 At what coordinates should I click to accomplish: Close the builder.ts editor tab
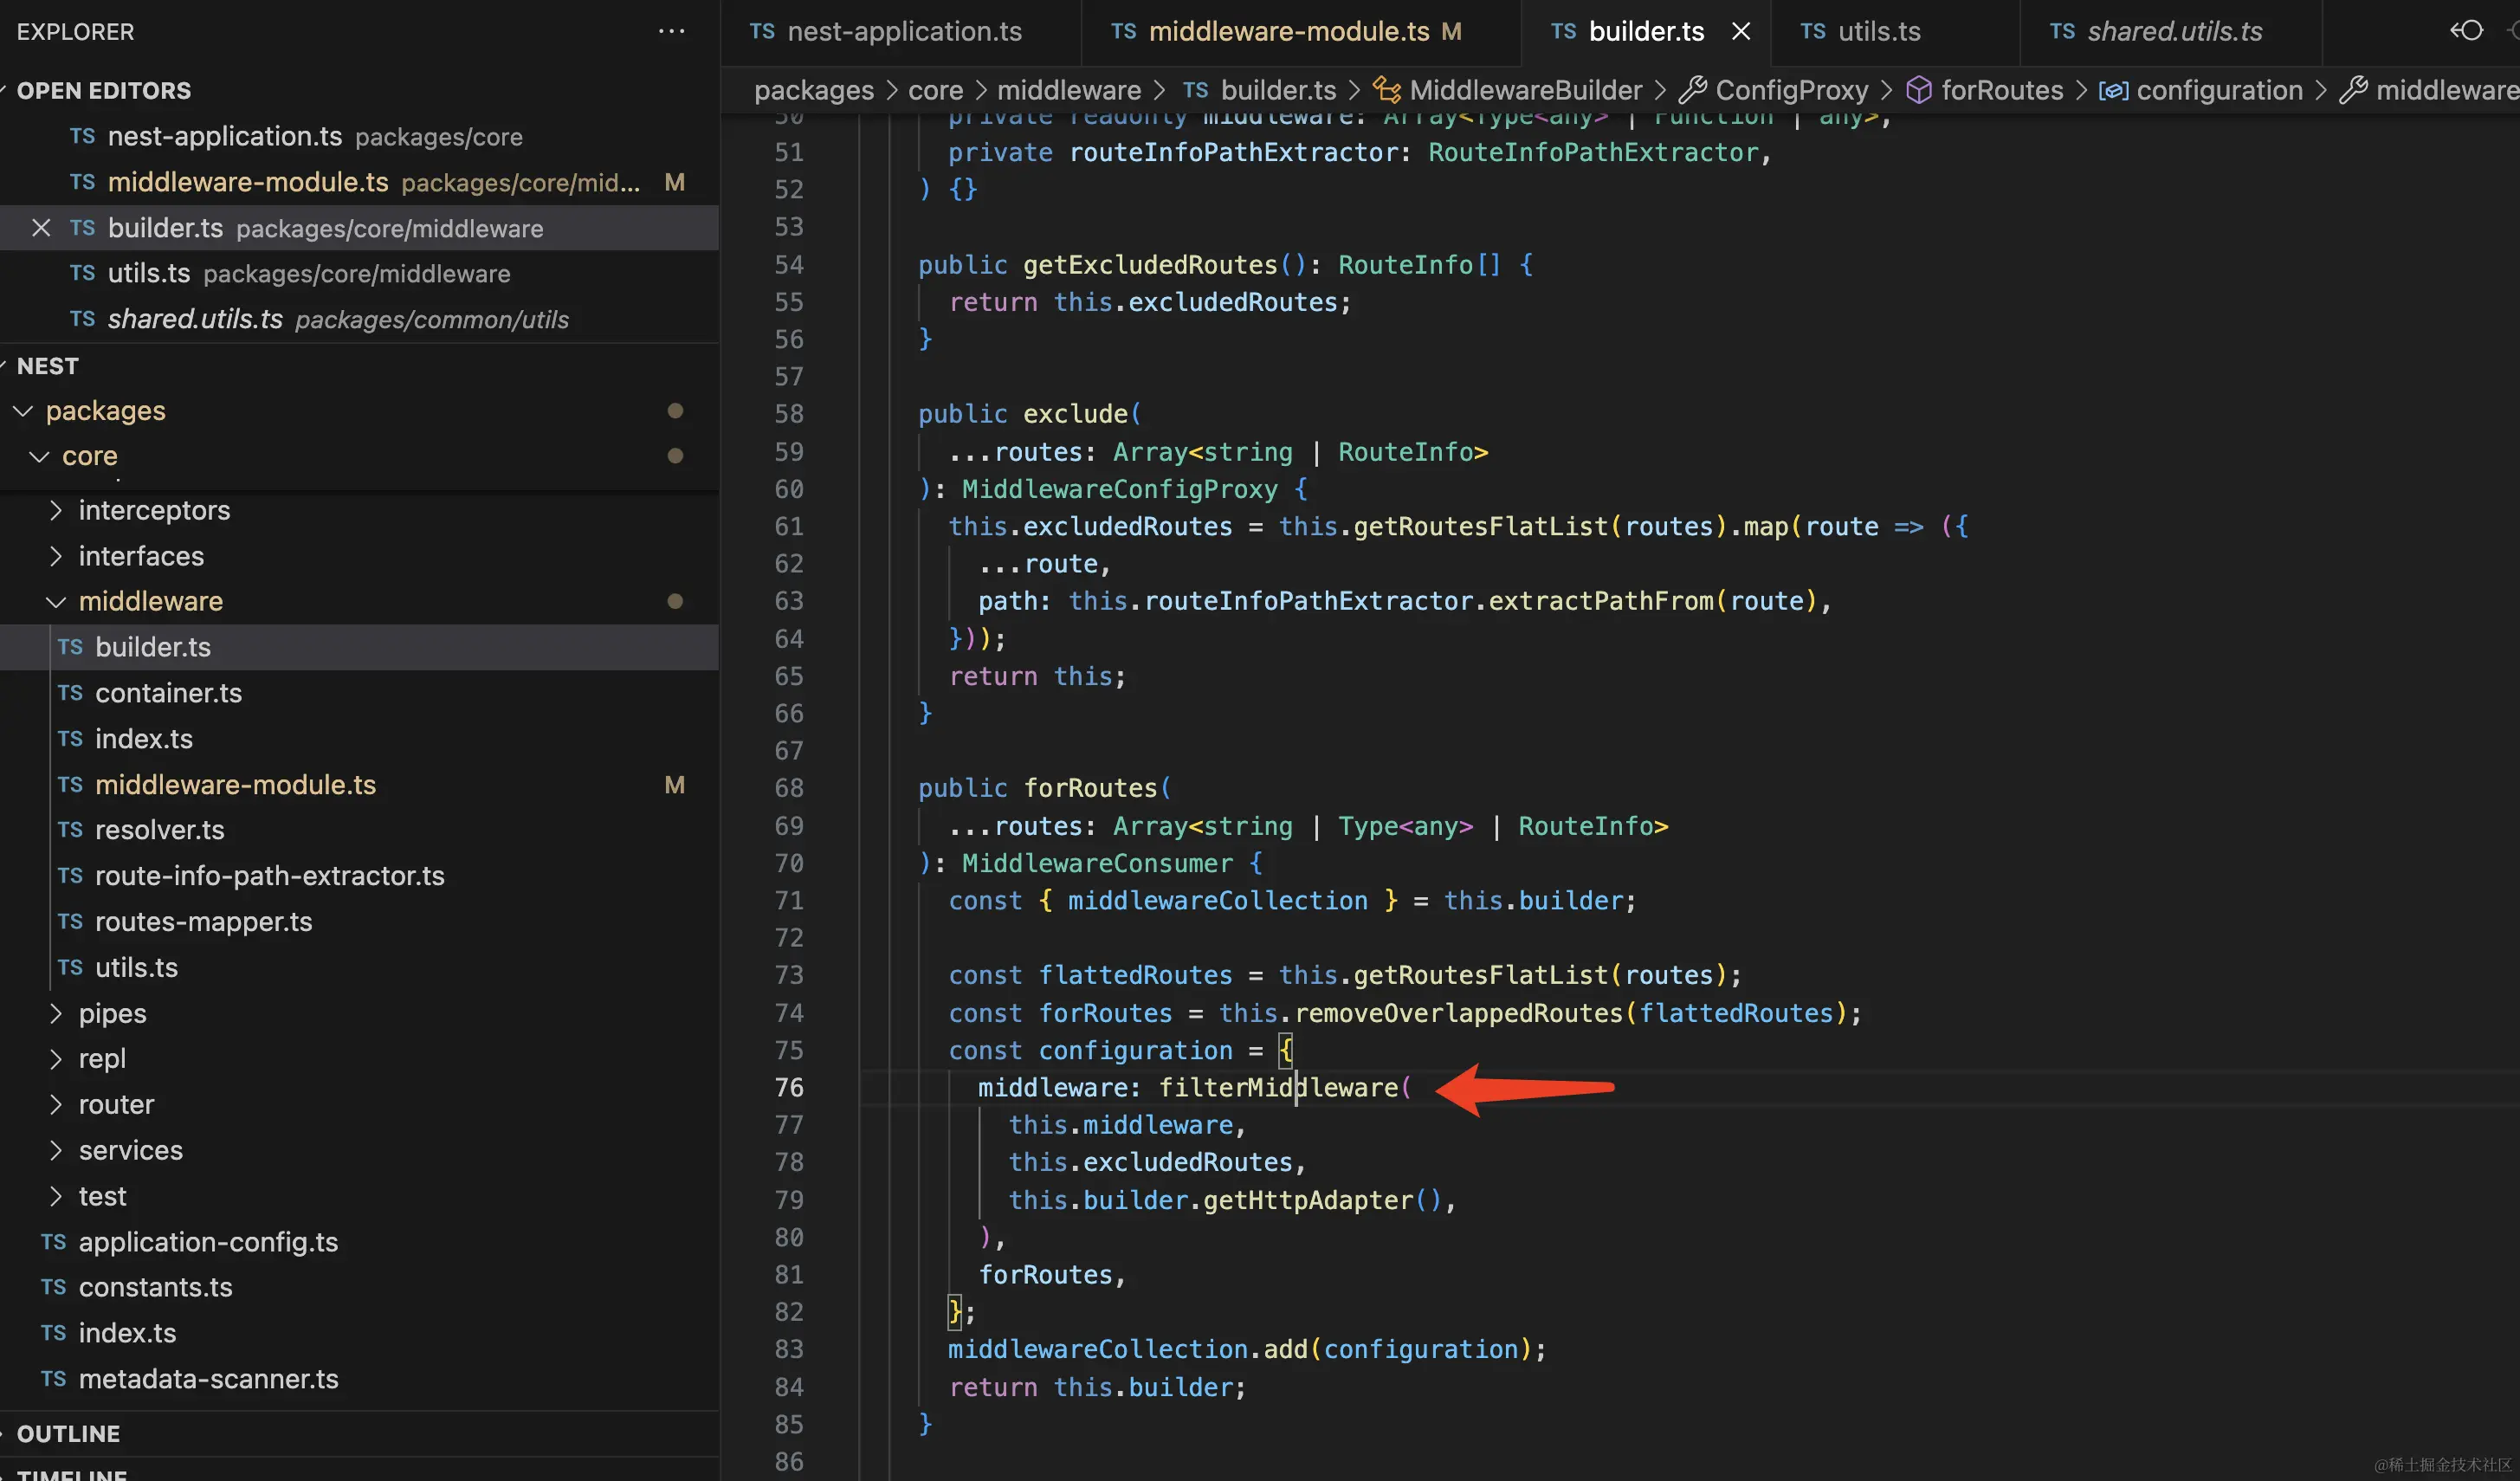pos(1741,31)
